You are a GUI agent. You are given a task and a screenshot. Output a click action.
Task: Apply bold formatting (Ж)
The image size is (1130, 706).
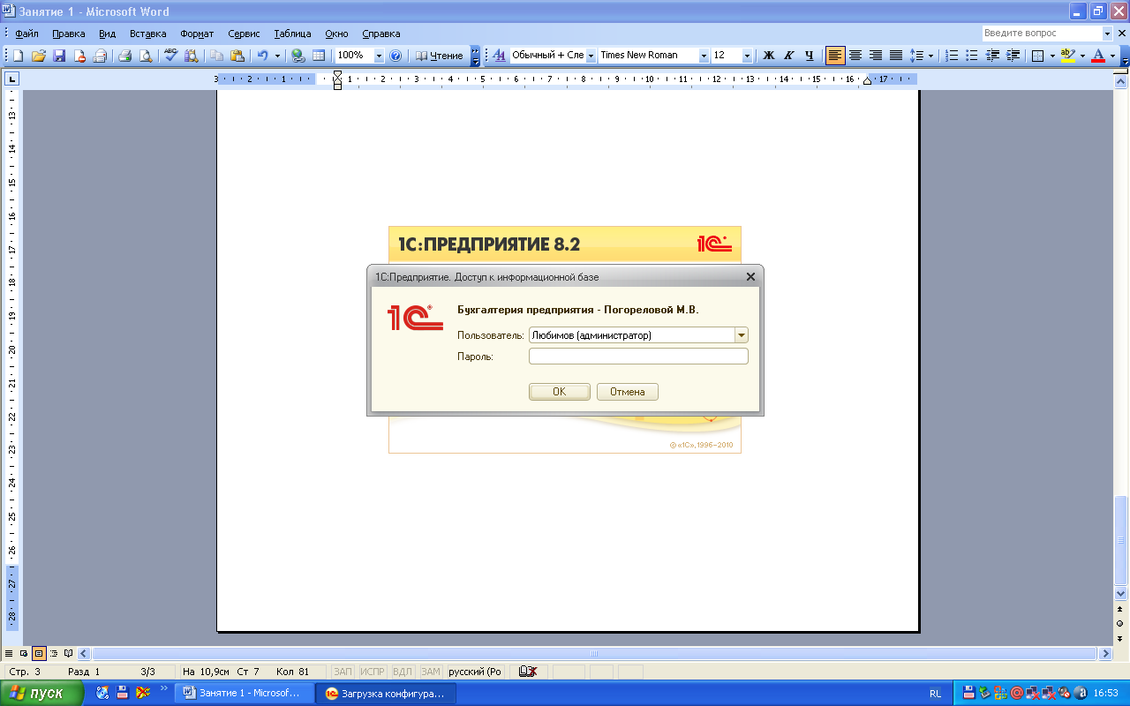pyautogui.click(x=768, y=56)
